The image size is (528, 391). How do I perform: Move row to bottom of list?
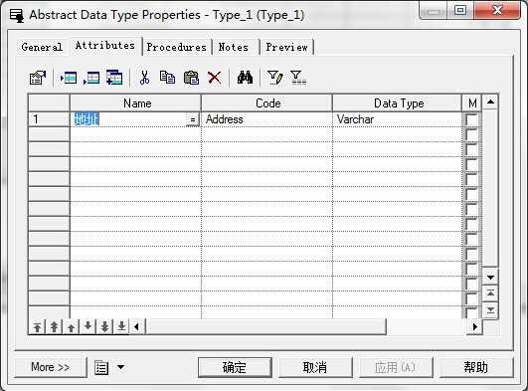point(121,326)
